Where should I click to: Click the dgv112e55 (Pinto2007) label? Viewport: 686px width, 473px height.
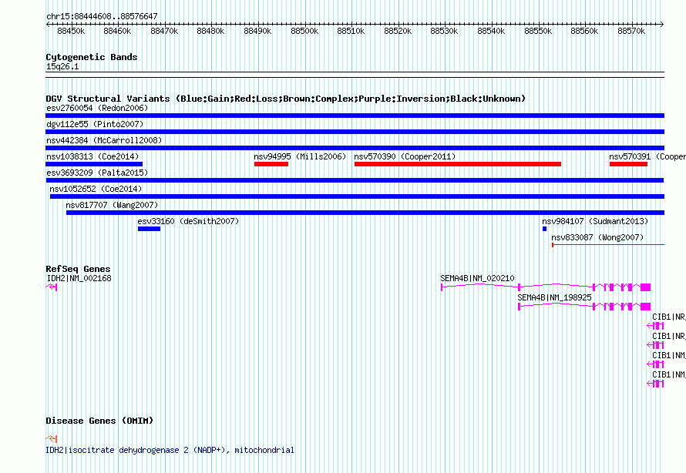point(95,124)
